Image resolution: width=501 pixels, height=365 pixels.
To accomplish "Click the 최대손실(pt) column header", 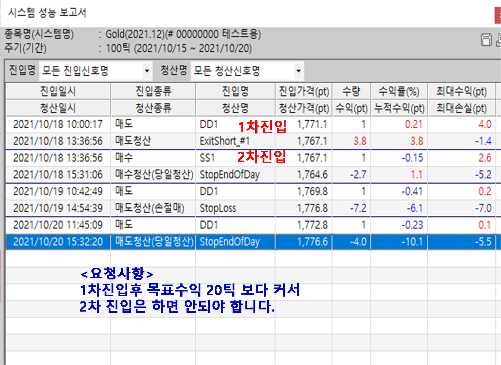I will click(462, 108).
